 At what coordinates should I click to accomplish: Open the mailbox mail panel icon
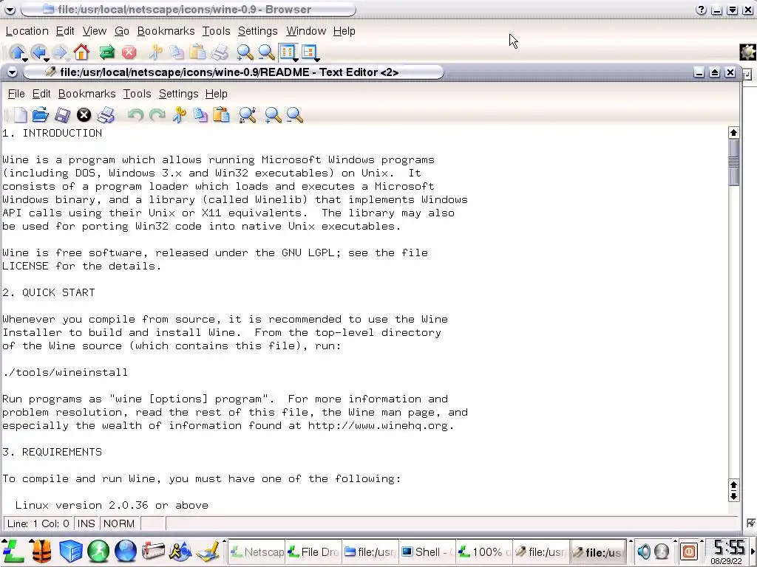pyautogui.click(x=153, y=551)
